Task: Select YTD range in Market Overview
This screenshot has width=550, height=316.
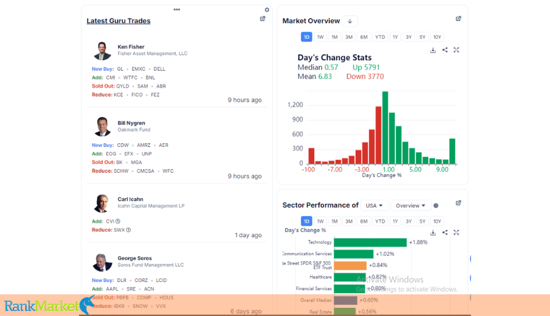Action: 380,37
